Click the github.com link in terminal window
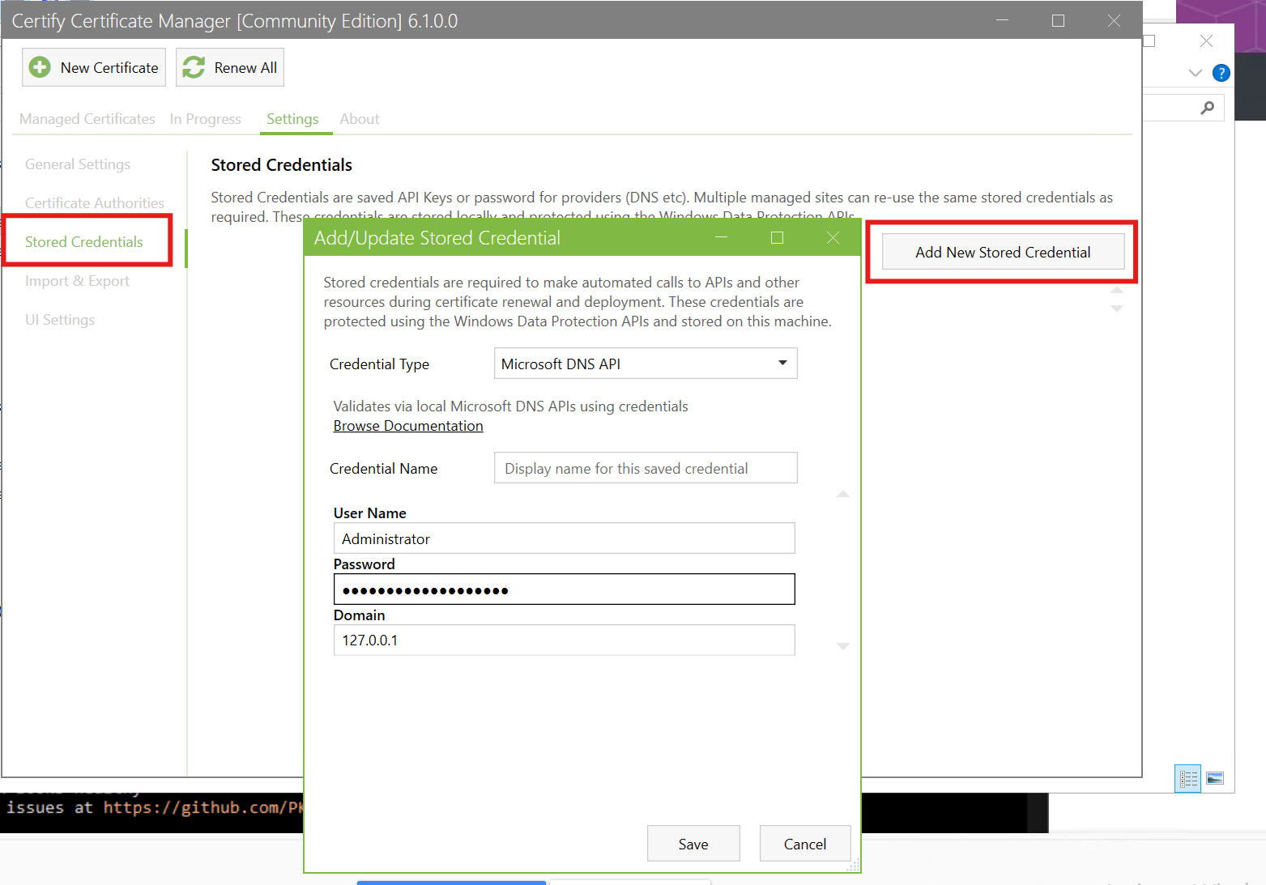 click(202, 807)
